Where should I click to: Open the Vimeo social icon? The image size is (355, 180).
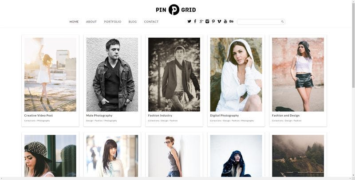pyautogui.click(x=219, y=21)
